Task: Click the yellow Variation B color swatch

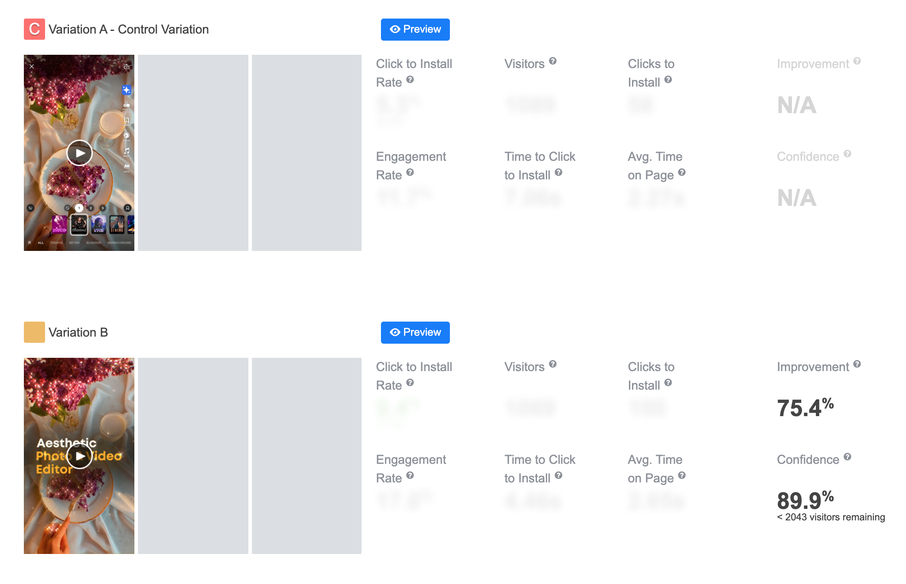Action: tap(34, 332)
